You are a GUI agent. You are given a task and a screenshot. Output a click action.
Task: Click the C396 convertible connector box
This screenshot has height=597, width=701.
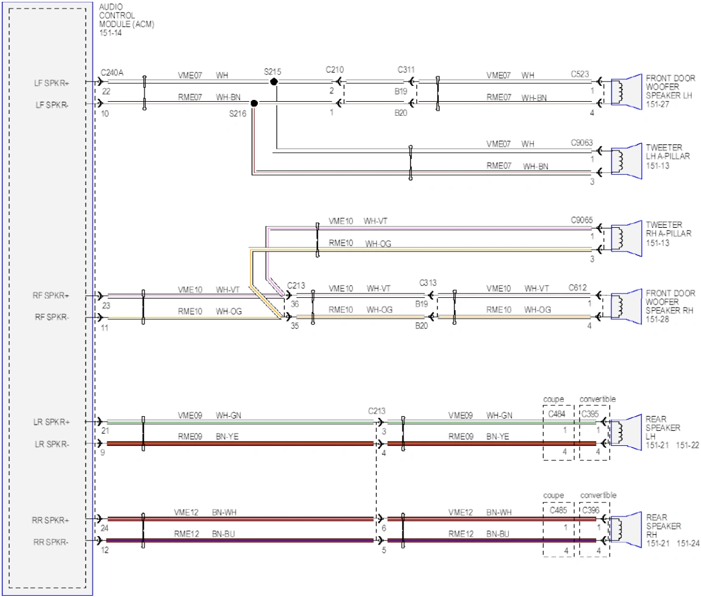point(594,529)
